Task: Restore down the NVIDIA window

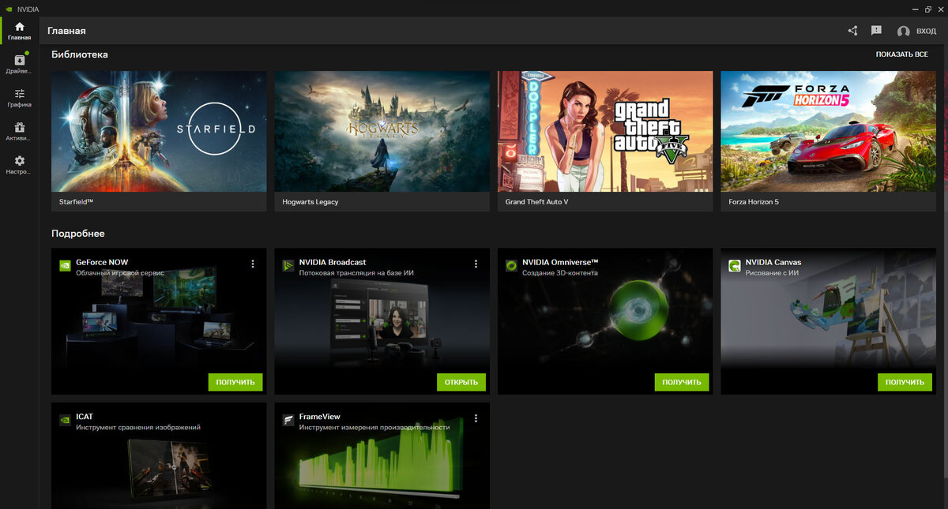Action: click(927, 9)
